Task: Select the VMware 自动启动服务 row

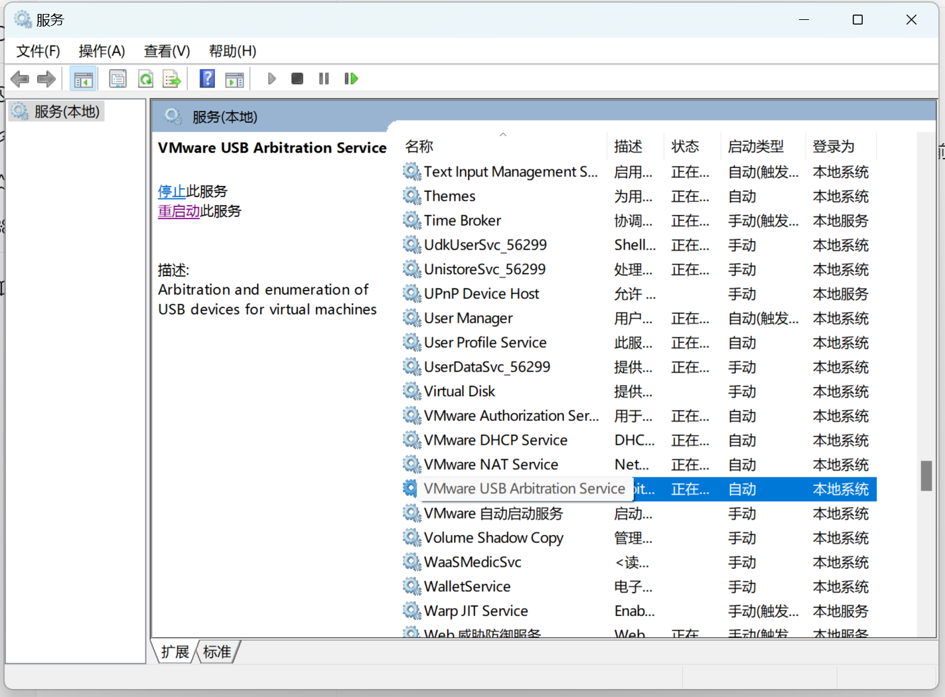Action: click(x=638, y=513)
